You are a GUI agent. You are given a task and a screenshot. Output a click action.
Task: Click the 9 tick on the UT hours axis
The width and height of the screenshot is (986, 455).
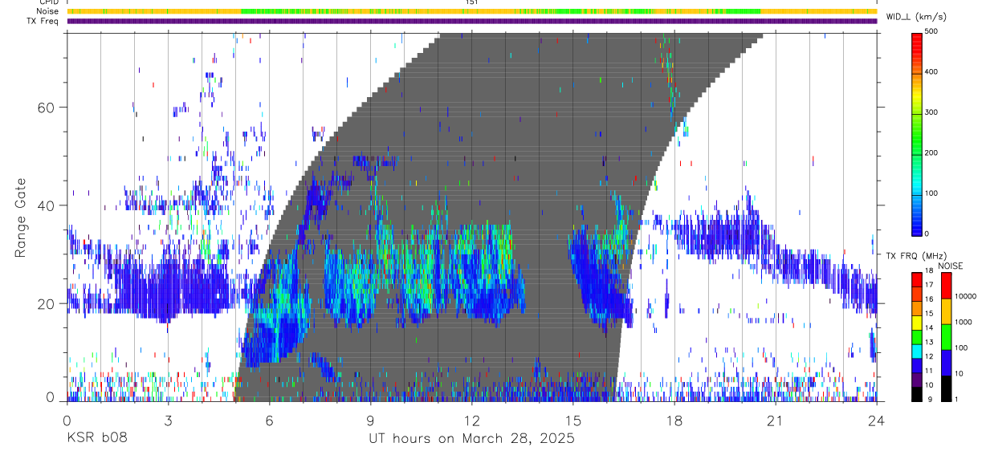370,420
